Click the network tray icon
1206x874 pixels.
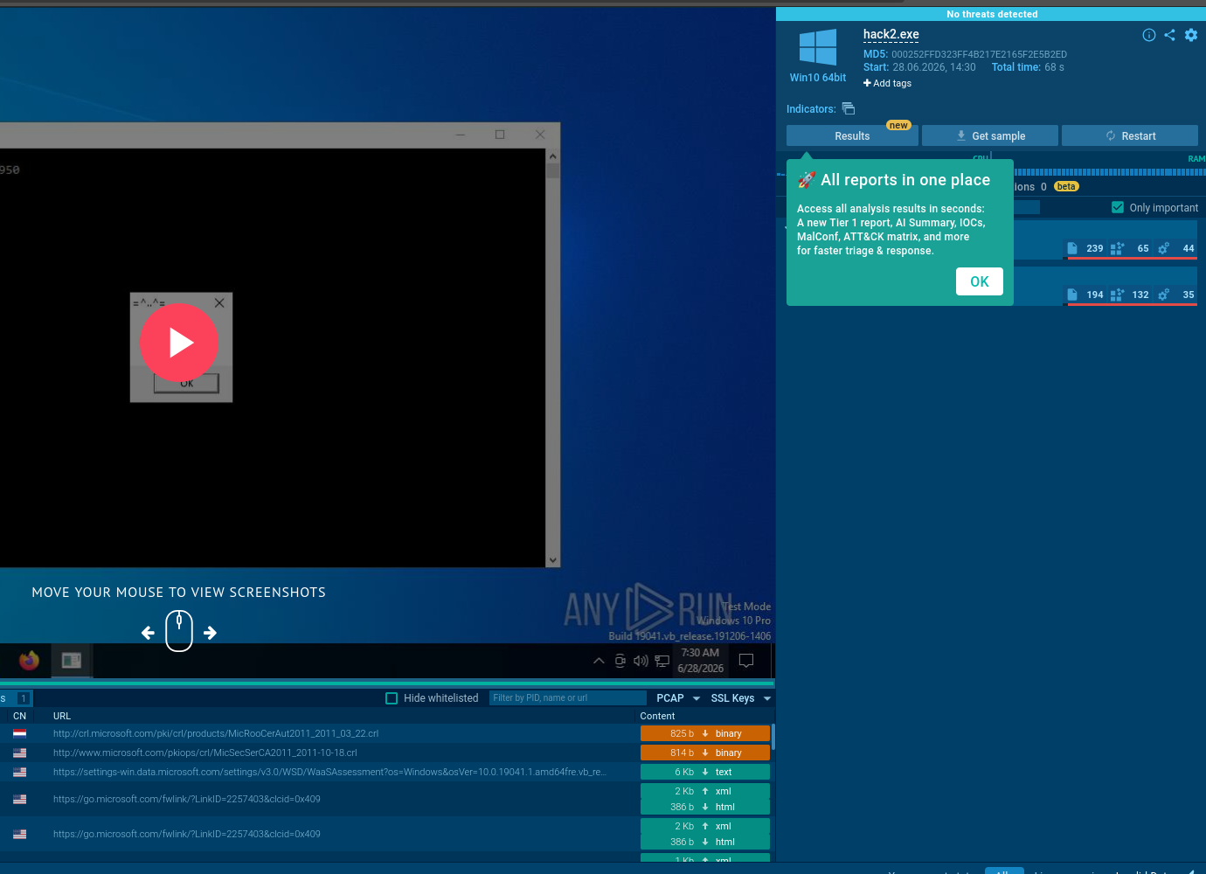pyautogui.click(x=662, y=661)
